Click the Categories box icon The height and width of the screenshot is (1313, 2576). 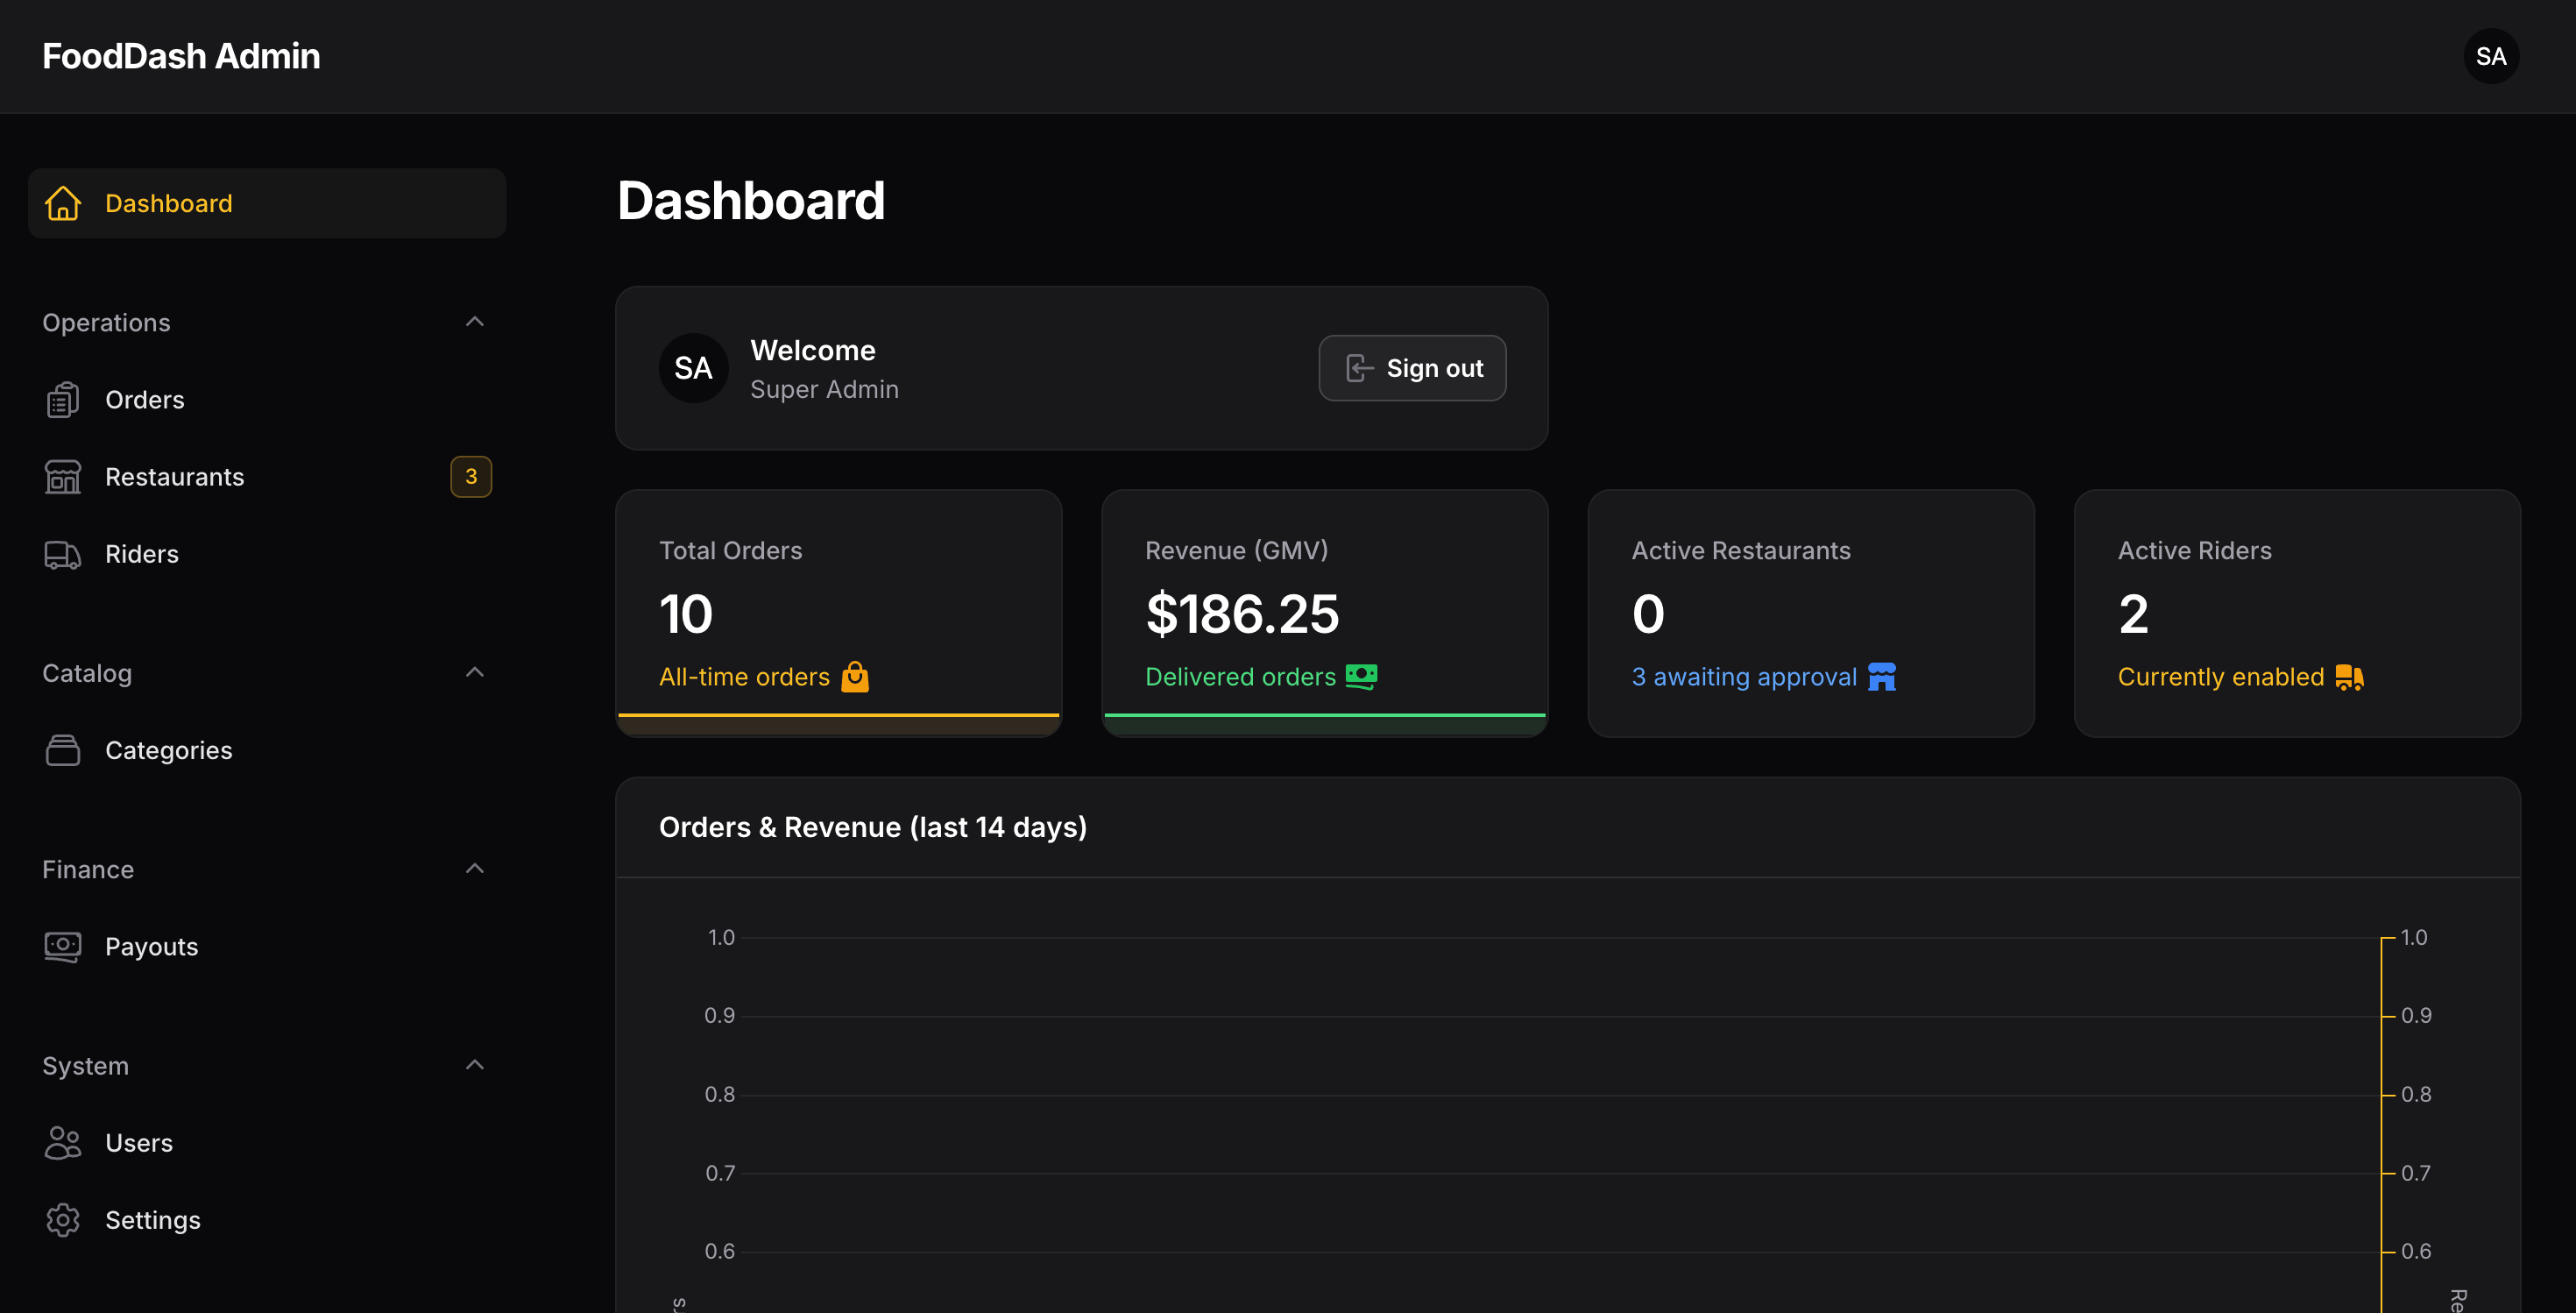point(62,750)
